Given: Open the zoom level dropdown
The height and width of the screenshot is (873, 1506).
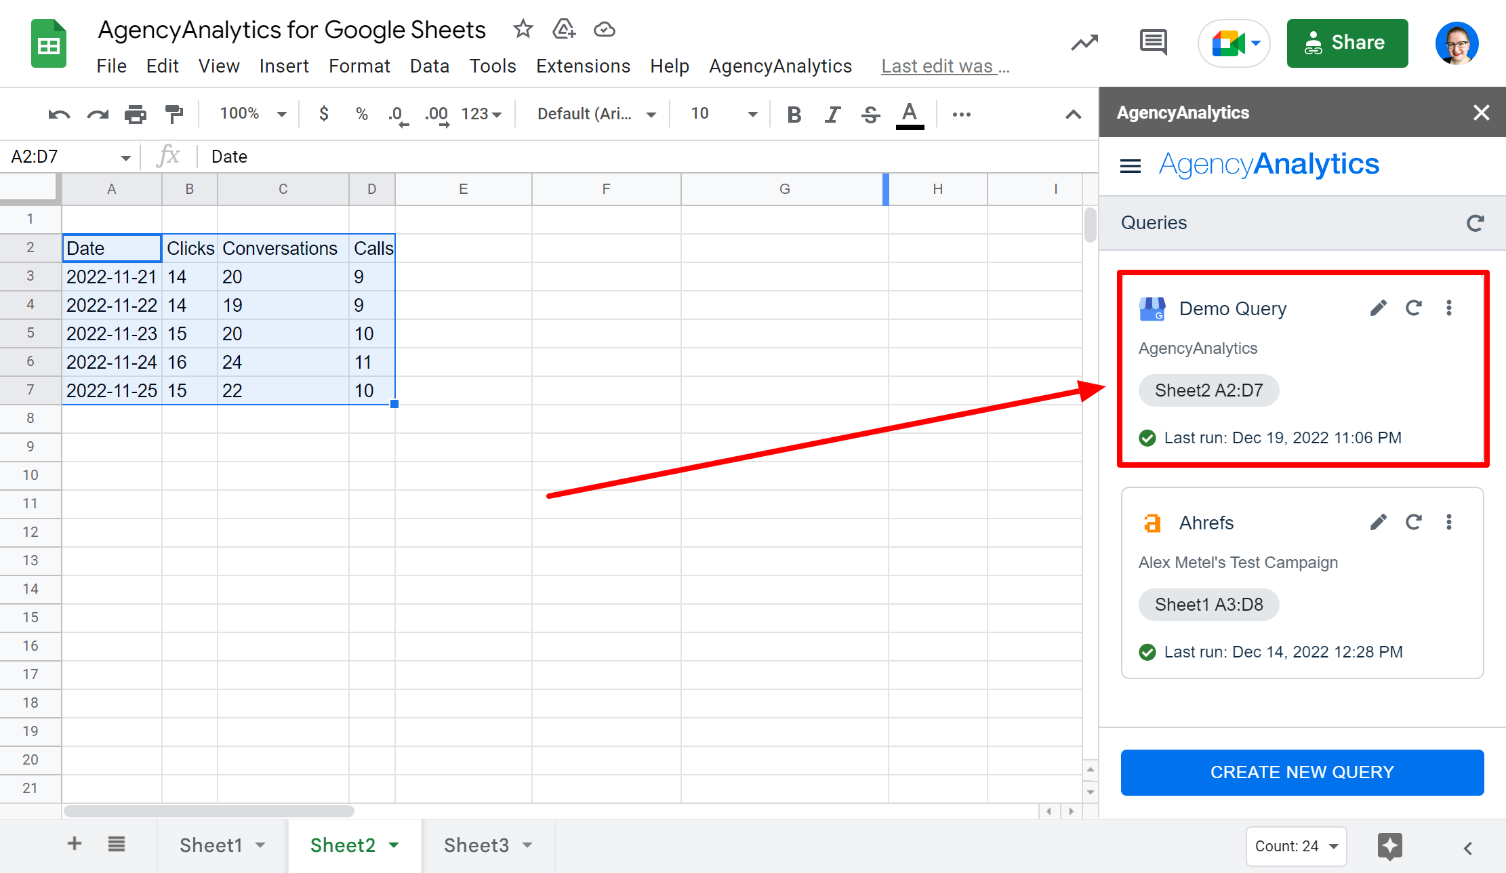Looking at the screenshot, I should click(x=253, y=114).
